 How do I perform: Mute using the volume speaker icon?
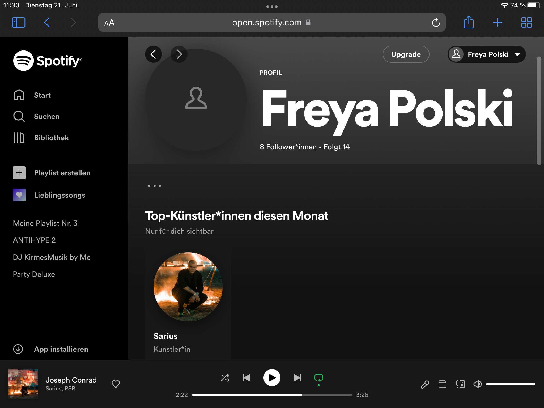(477, 384)
